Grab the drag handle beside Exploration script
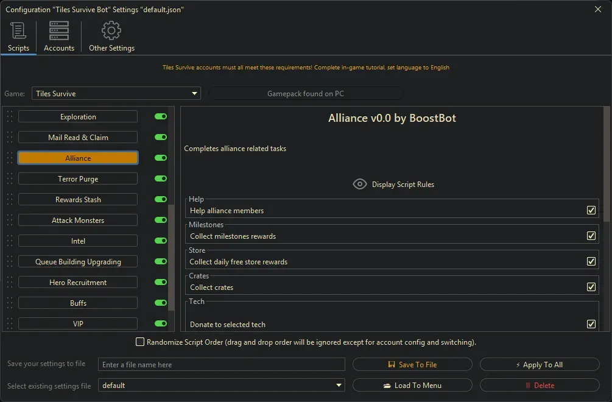This screenshot has height=402, width=612. (10, 117)
